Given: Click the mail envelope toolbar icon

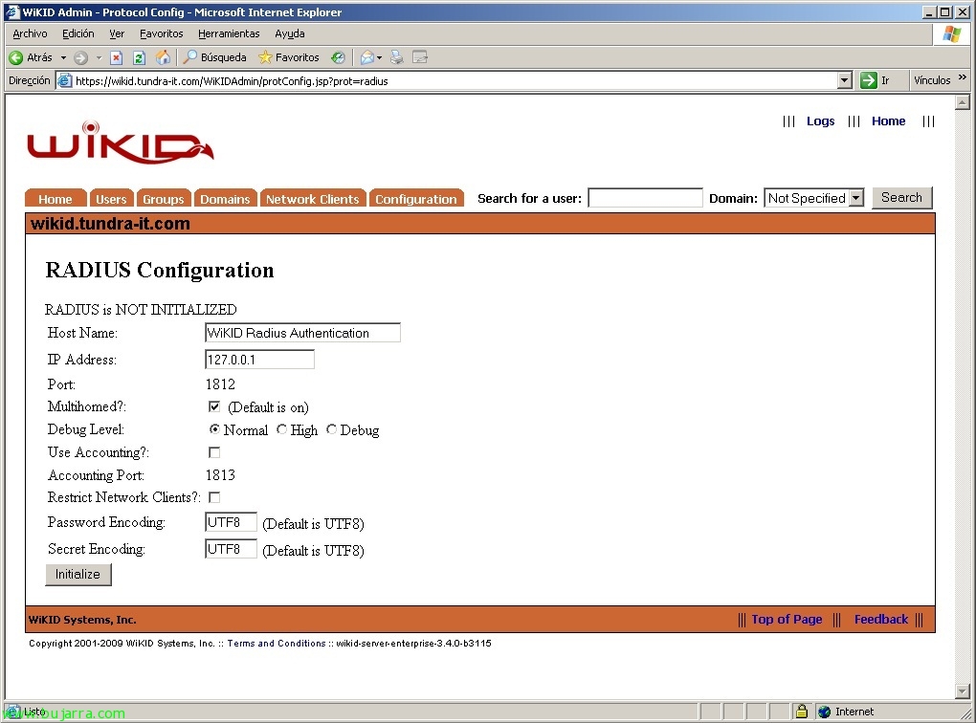Looking at the screenshot, I should click(x=367, y=58).
